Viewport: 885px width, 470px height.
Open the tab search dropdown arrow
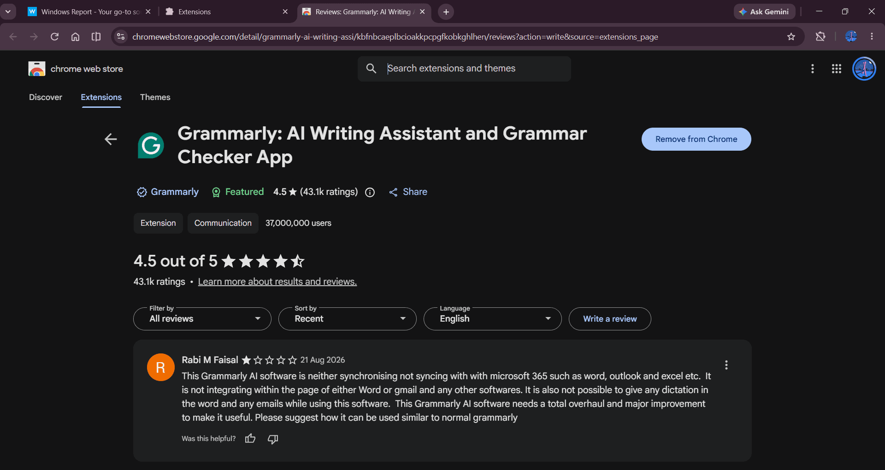[8, 12]
